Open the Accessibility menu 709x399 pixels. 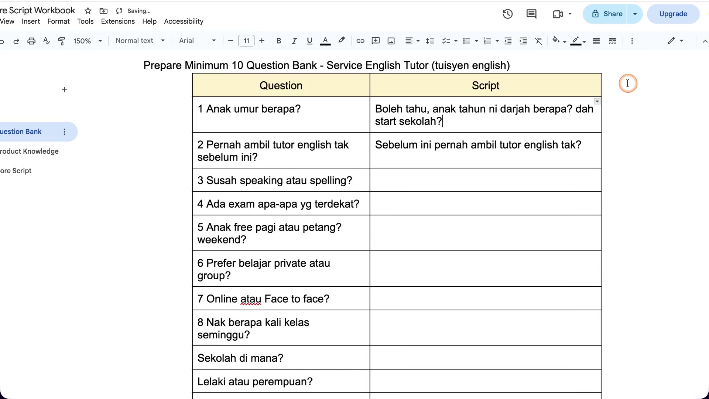click(x=184, y=21)
